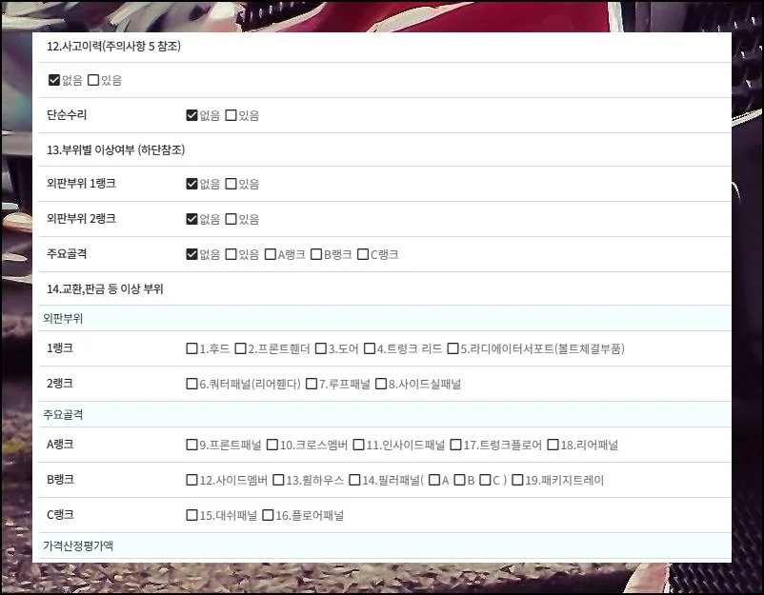Uncheck 없음 for 단순수리
Image resolution: width=764 pixels, height=595 pixels.
coord(192,115)
